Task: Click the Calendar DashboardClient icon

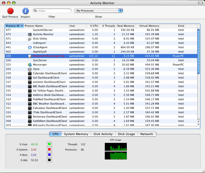Action: [x=30, y=73]
